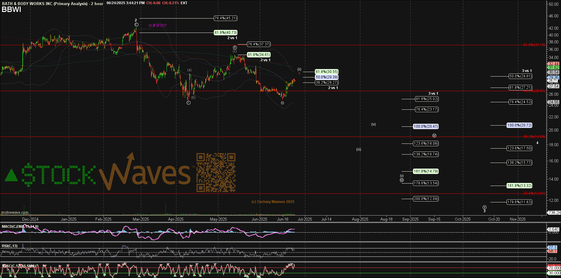561x278 pixels.
Task: Click the '(c) Zachary Mannes 2025' copyright text
Action: click(273, 202)
